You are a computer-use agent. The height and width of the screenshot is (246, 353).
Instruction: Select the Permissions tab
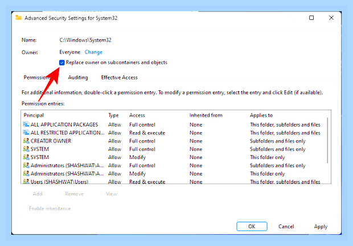(37, 77)
